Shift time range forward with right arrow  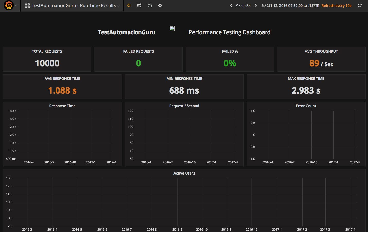[x=256, y=5]
